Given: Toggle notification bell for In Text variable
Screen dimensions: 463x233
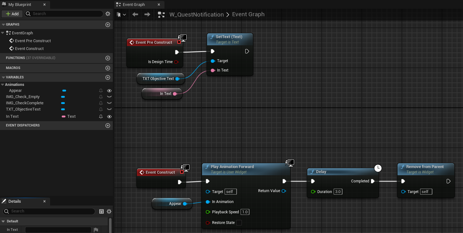Looking at the screenshot, I should click(101, 116).
